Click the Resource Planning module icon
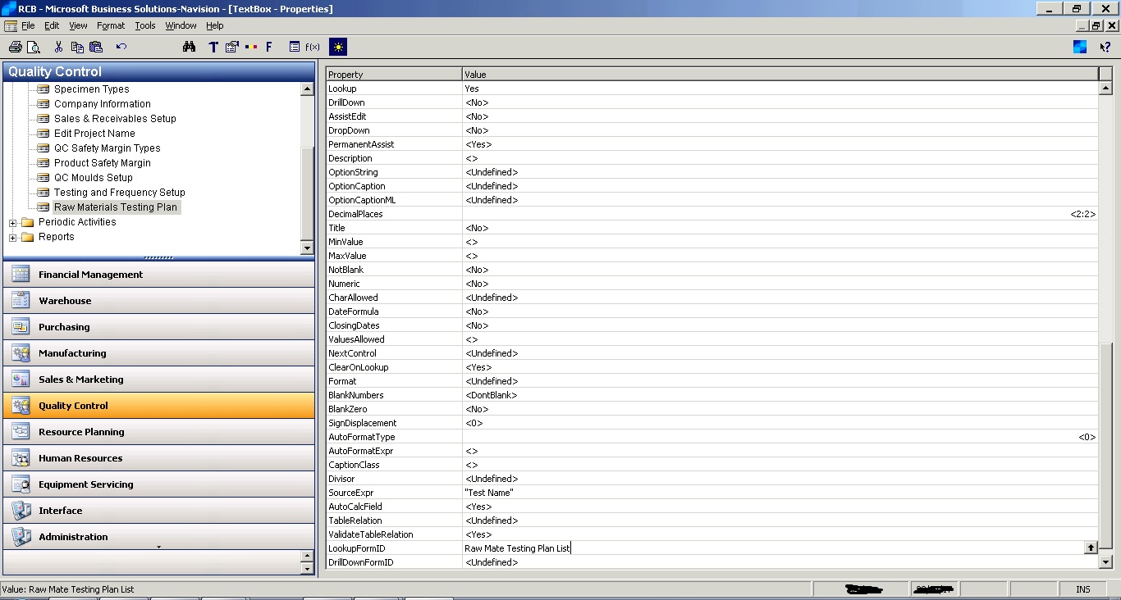The image size is (1121, 600). click(21, 432)
